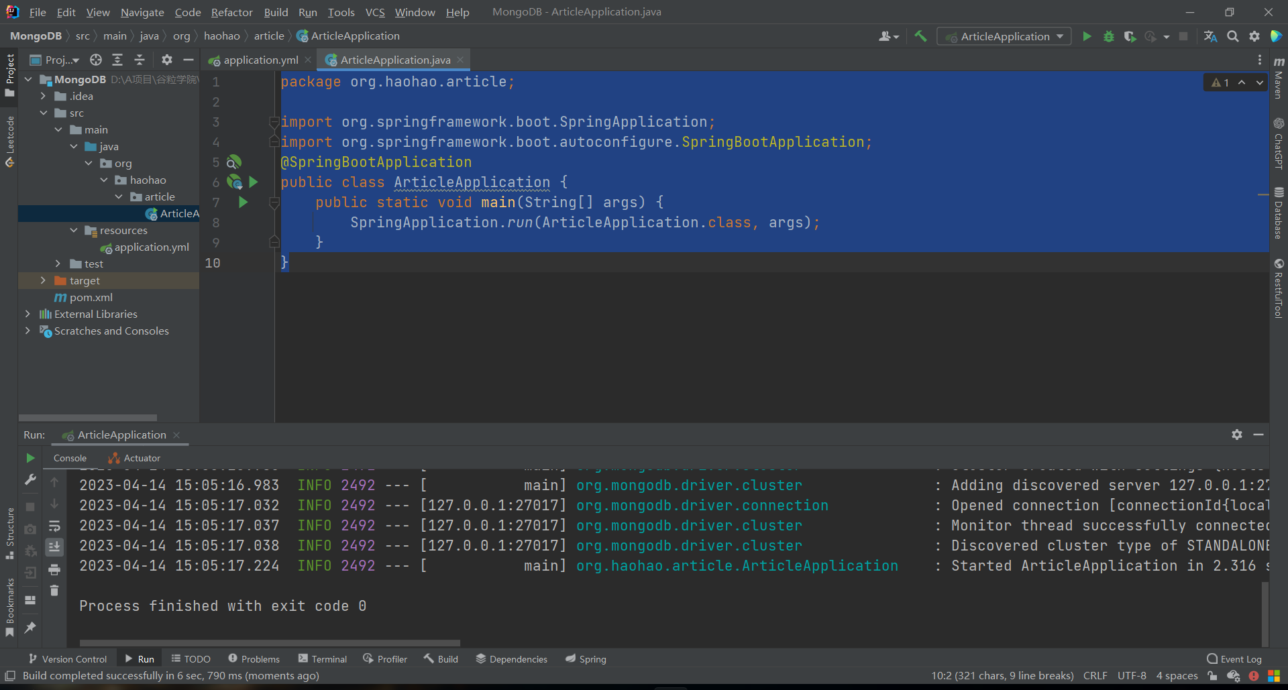Open the Translate icon in the top toolbar
Viewport: 1288px width, 690px height.
click(x=1210, y=36)
